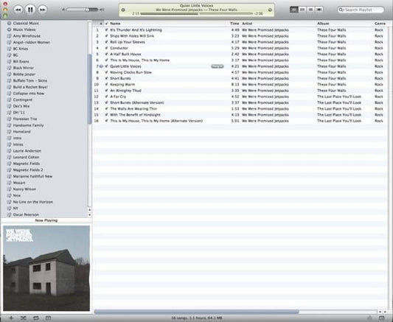393x322 pixels.
Task: Create a new playlist with plus button
Action: coord(11,318)
